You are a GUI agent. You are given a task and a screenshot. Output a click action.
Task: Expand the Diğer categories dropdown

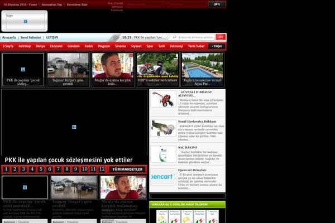tap(217, 46)
